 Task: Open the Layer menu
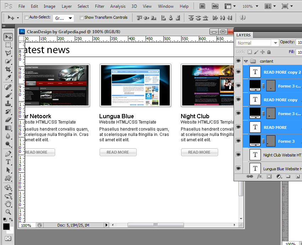[x=67, y=6]
